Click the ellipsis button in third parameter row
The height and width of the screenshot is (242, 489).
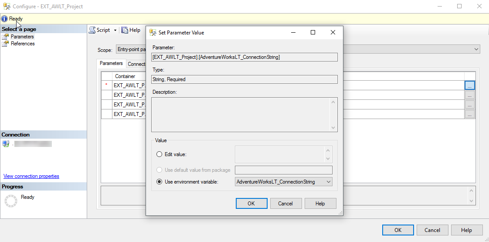tap(470, 104)
